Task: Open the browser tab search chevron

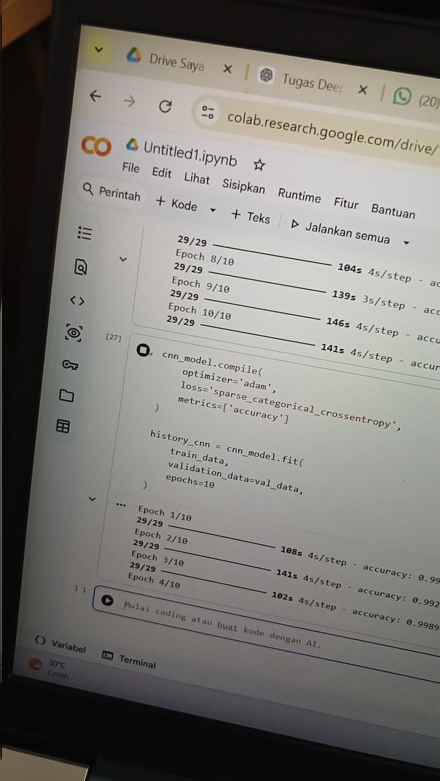Action: point(99,49)
